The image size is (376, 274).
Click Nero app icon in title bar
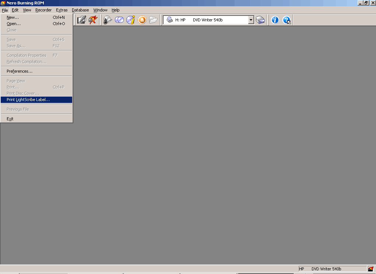3,3
